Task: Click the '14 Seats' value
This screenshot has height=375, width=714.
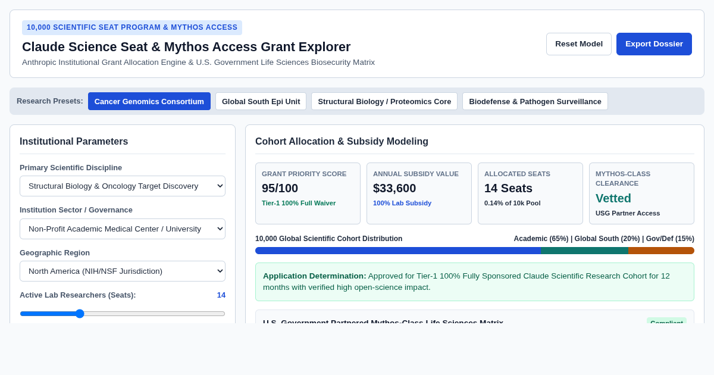Action: 508,188
